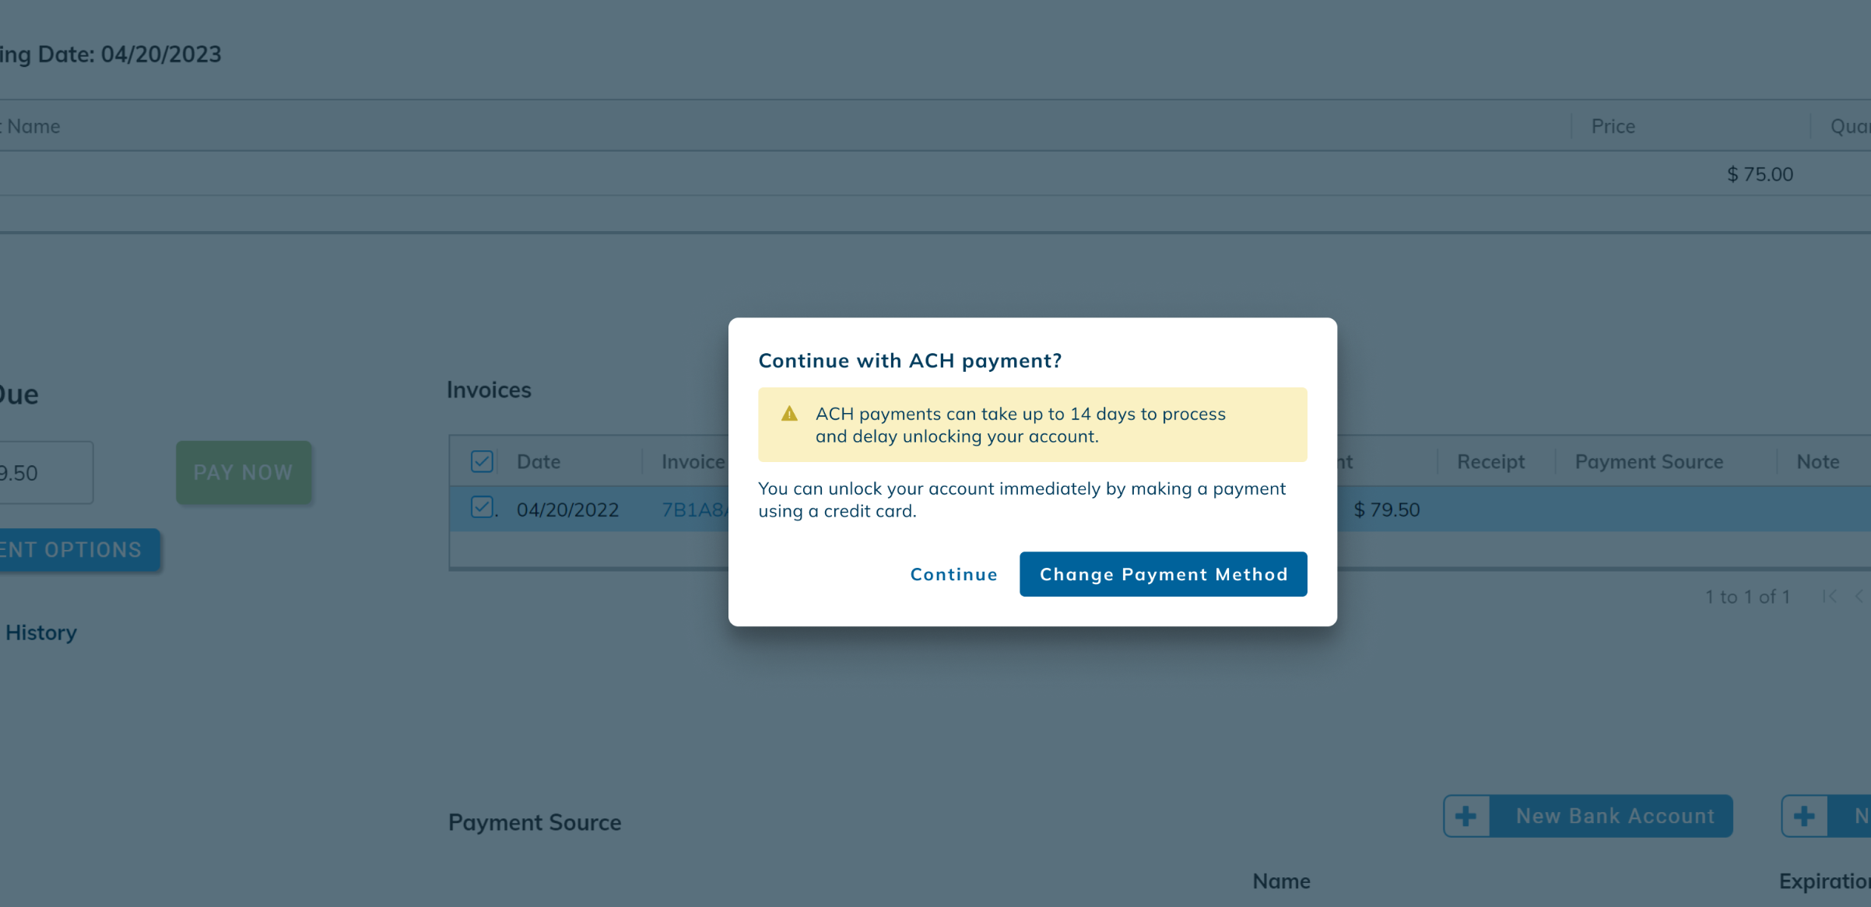Choose Change Payment Method button
This screenshot has height=907, width=1871.
[x=1163, y=574]
